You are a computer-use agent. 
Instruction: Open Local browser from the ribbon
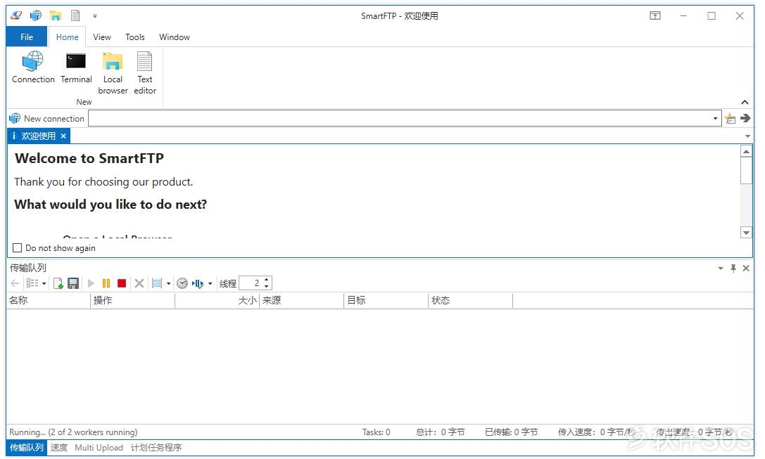click(x=113, y=73)
